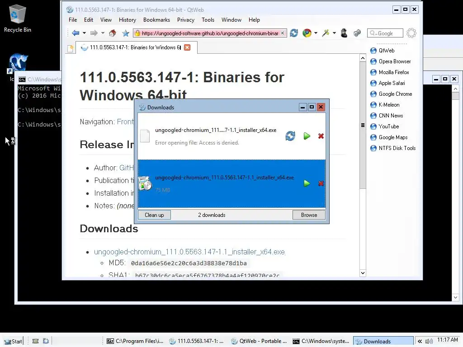
Task: Open the Window menu
Action: click(231, 20)
